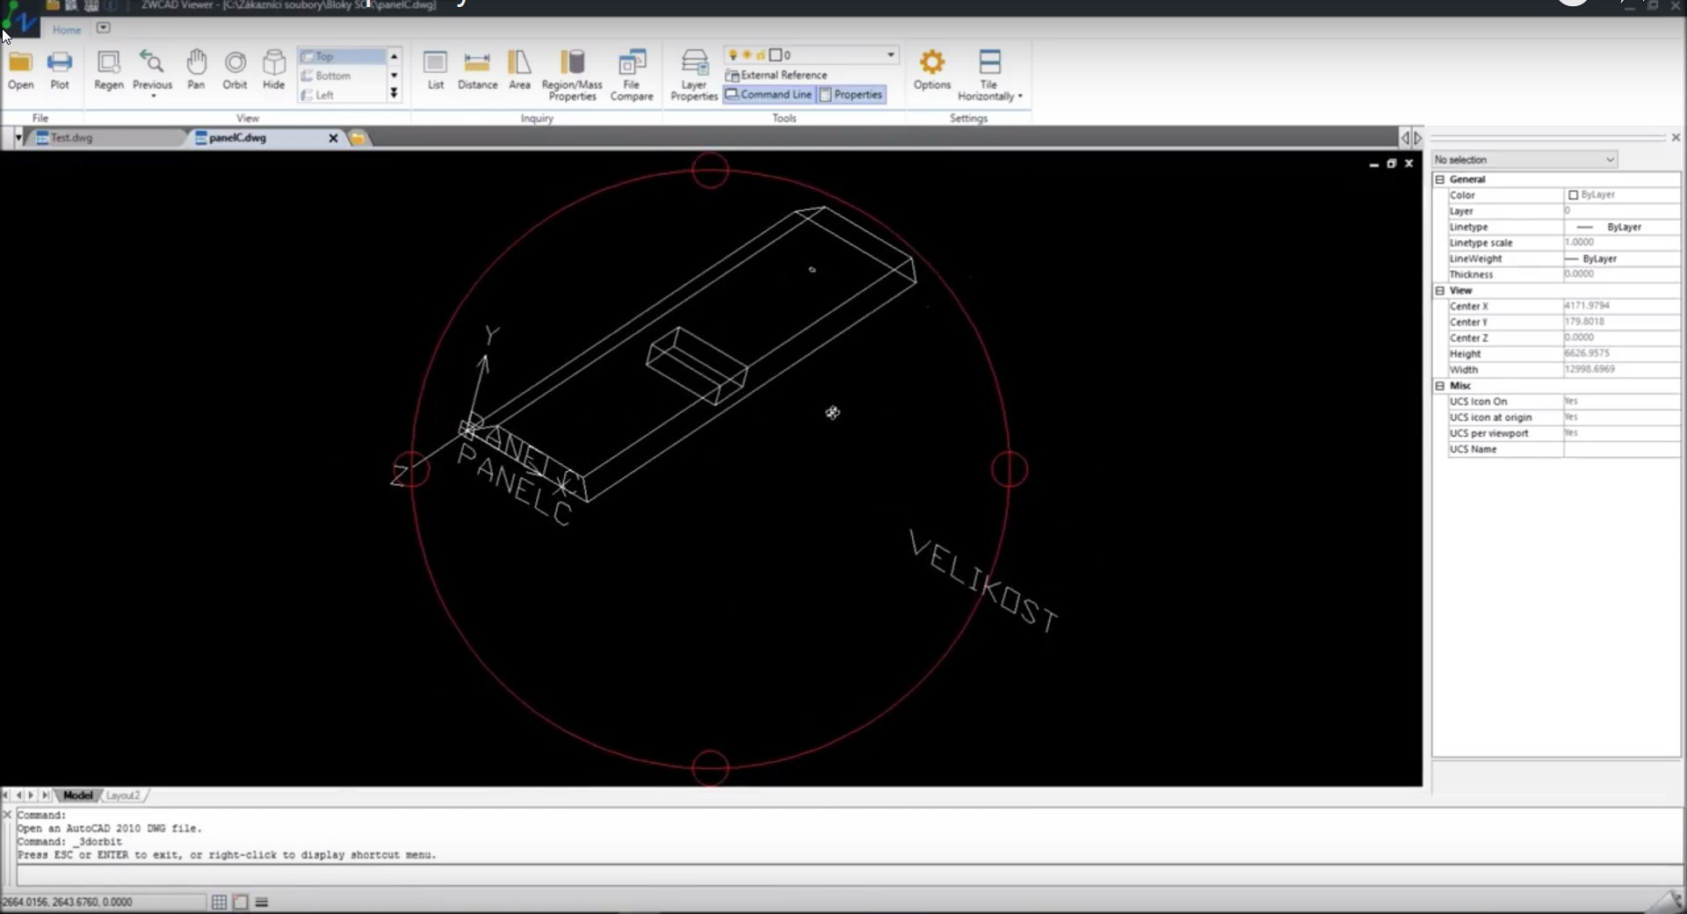Switch to the Layout2 tab
The width and height of the screenshot is (1687, 914).
pos(123,795)
